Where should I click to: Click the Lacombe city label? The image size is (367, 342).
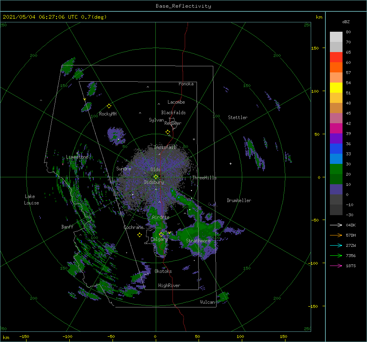pyautogui.click(x=176, y=102)
